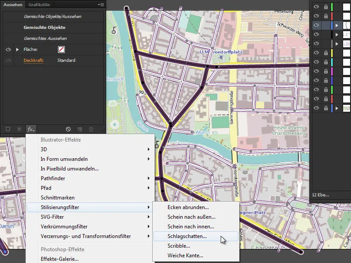
Task: Click the Fläche fill color swatch
Action: pyautogui.click(x=61, y=50)
